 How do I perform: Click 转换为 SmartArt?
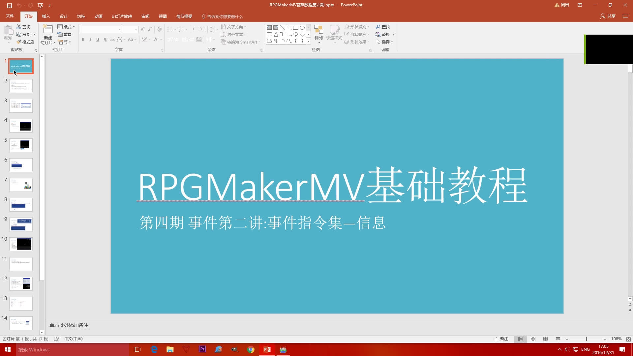240,42
